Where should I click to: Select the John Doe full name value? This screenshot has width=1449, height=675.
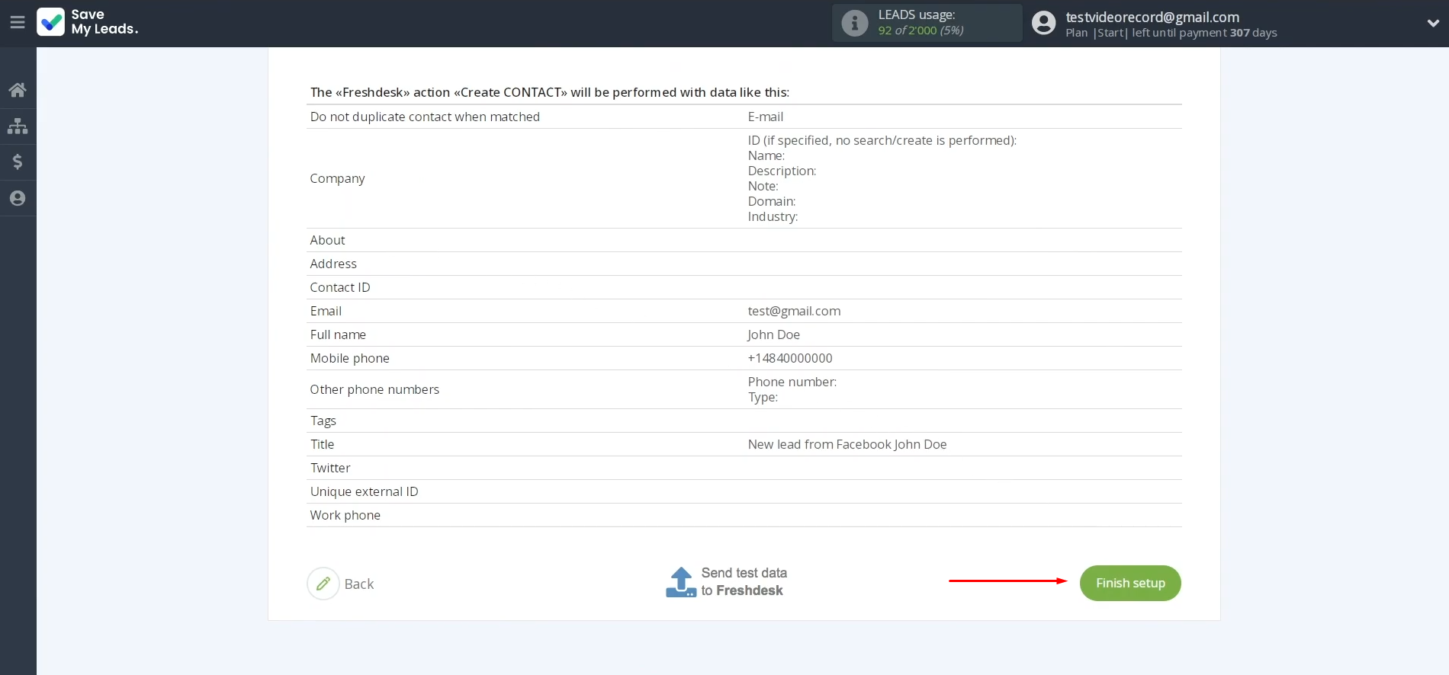coord(773,334)
